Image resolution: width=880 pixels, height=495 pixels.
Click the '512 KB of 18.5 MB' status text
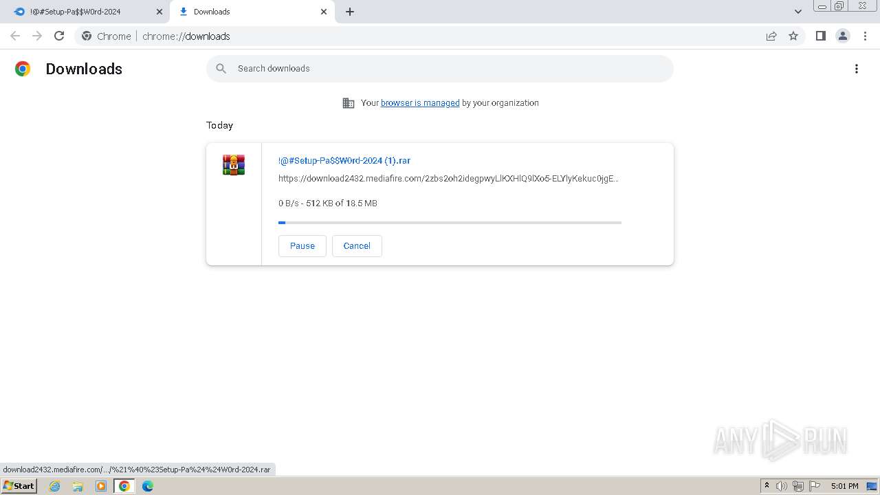[342, 203]
